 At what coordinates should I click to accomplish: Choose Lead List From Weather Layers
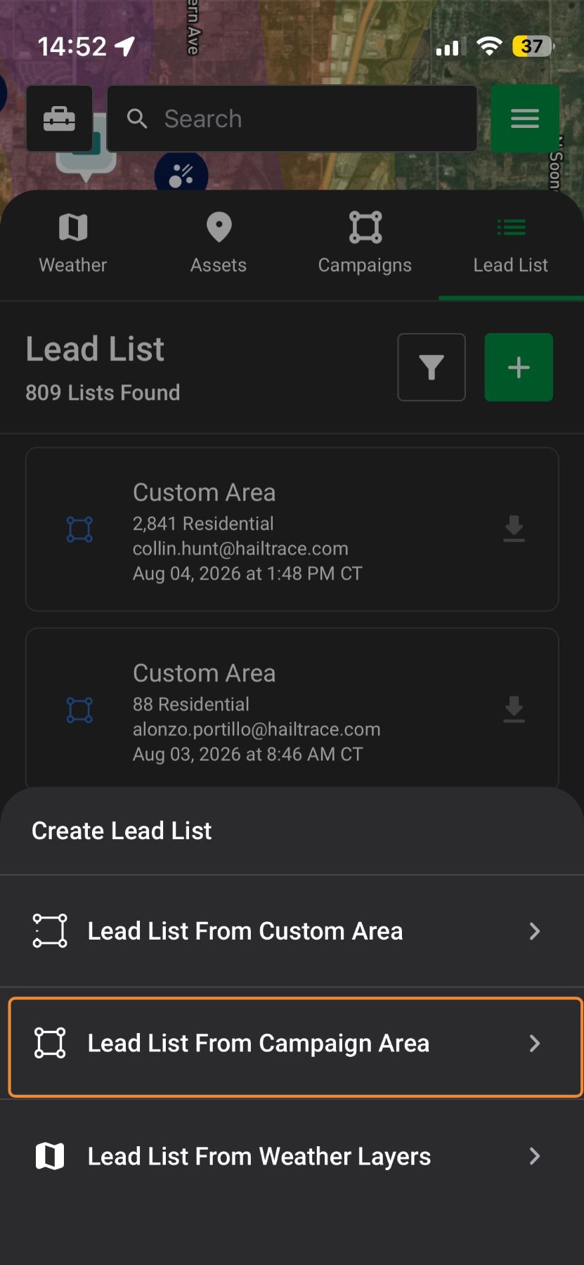pos(292,1156)
